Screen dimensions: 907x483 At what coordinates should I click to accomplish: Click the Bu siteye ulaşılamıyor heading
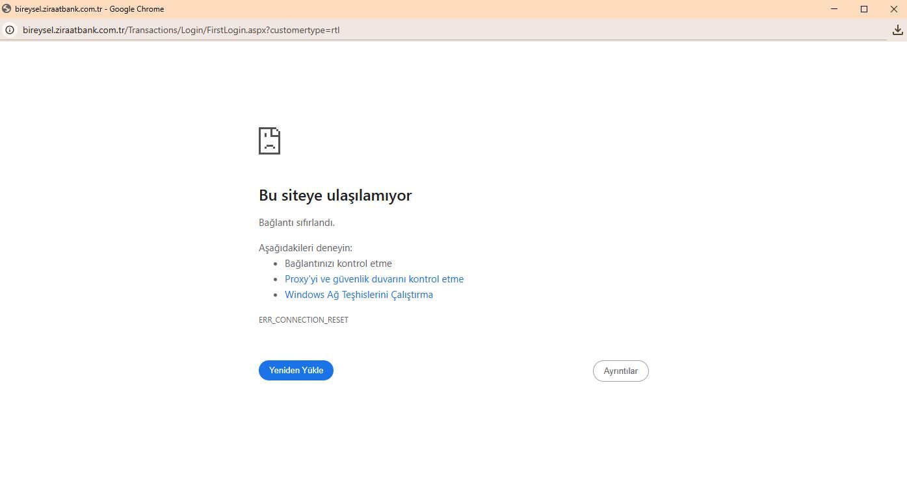[x=335, y=195]
